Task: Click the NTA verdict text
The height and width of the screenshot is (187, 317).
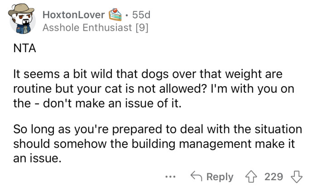Action: (24, 49)
